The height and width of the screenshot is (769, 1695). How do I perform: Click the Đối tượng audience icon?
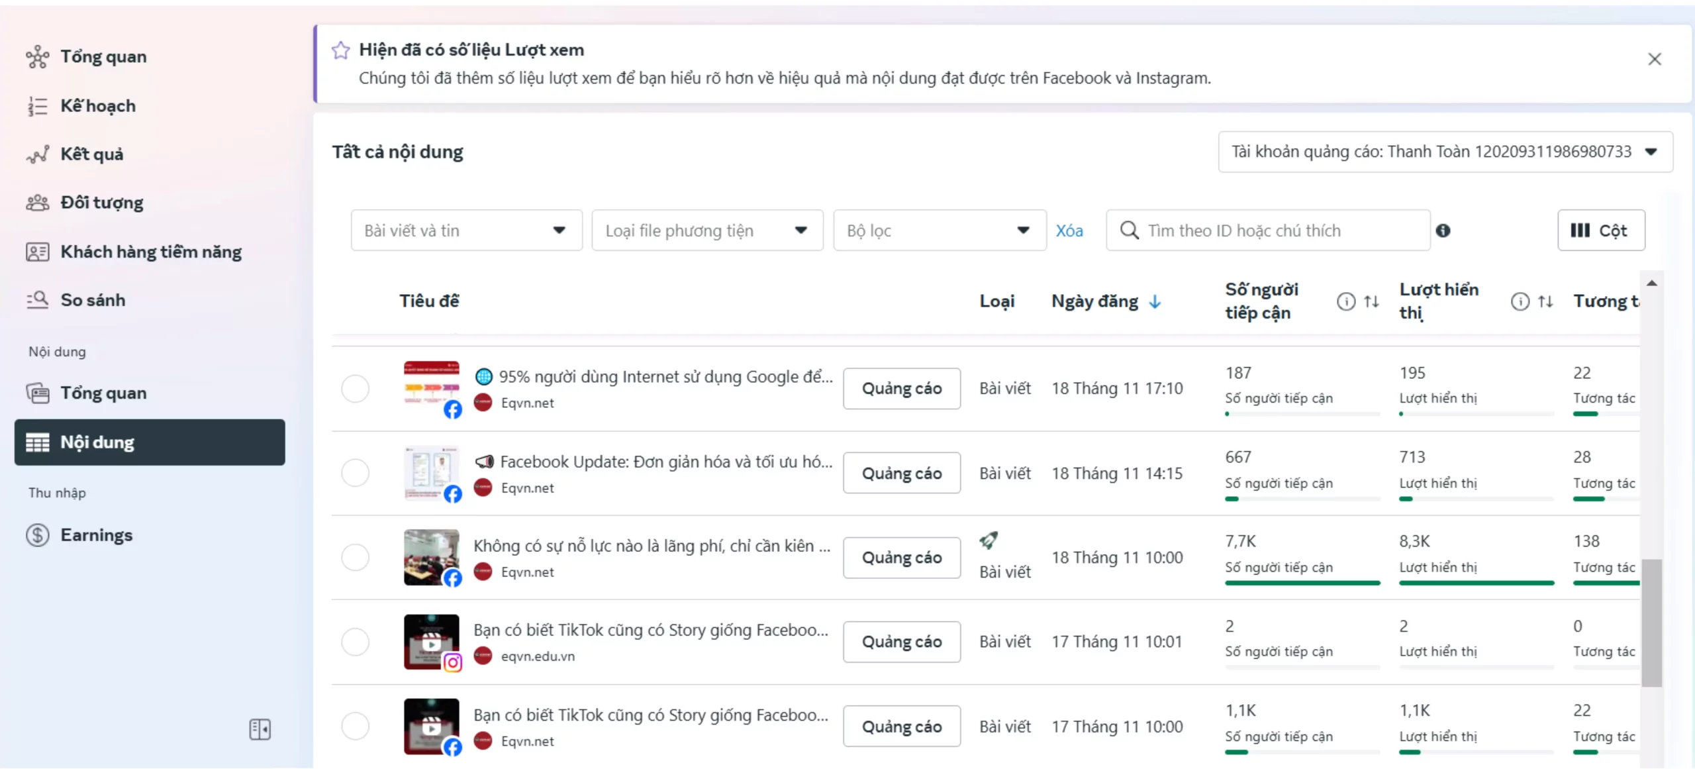37,203
